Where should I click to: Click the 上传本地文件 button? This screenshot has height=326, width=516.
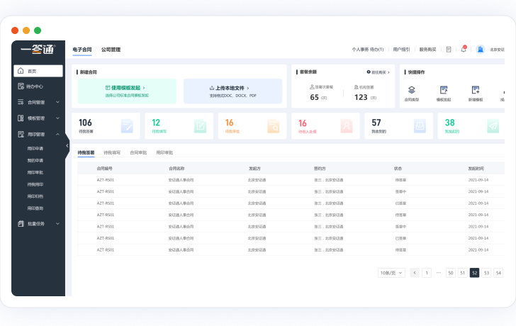(232, 88)
